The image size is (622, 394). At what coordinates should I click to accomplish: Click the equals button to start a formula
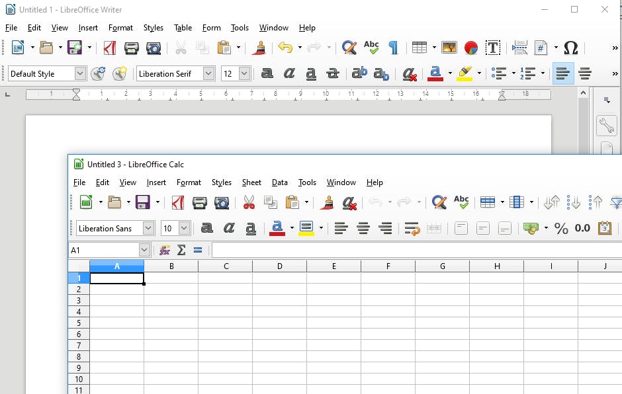197,250
